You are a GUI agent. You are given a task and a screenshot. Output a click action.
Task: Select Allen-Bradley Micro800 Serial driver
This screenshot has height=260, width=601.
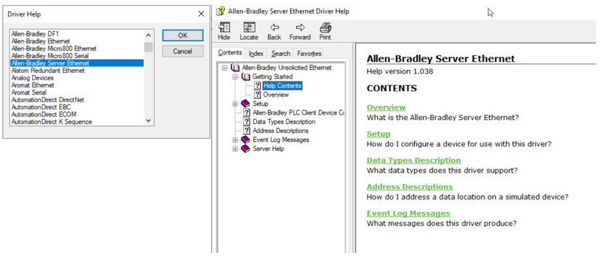(77, 56)
